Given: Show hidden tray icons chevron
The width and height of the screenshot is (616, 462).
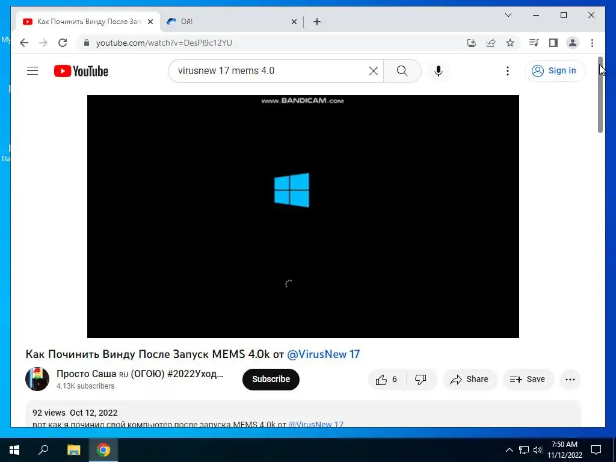Looking at the screenshot, I should tap(509, 450).
